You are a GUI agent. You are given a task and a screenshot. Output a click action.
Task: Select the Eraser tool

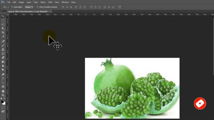tap(3, 58)
